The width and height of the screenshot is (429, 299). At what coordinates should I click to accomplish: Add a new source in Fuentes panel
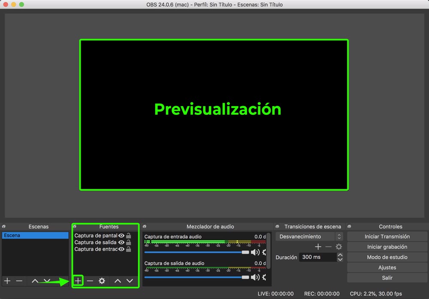[78, 281]
